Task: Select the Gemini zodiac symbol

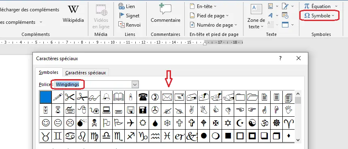Action: pyautogui.click(x=58, y=136)
